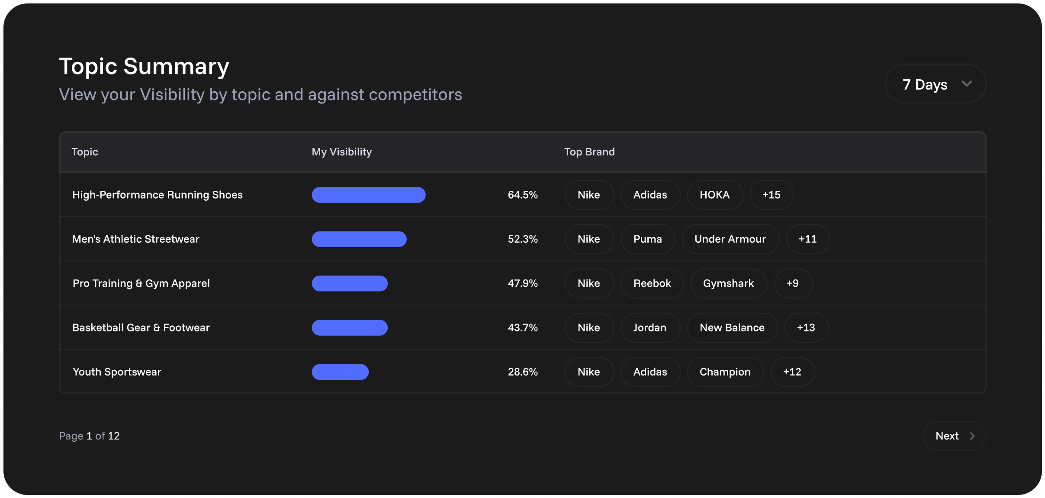Open the High-Performance Running Shoes topic
The image size is (1045, 498).
(158, 195)
